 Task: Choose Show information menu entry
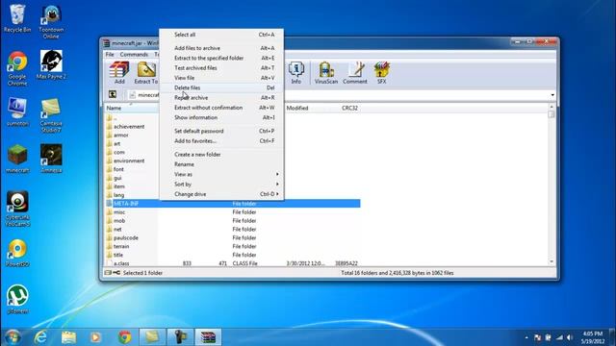point(222,117)
